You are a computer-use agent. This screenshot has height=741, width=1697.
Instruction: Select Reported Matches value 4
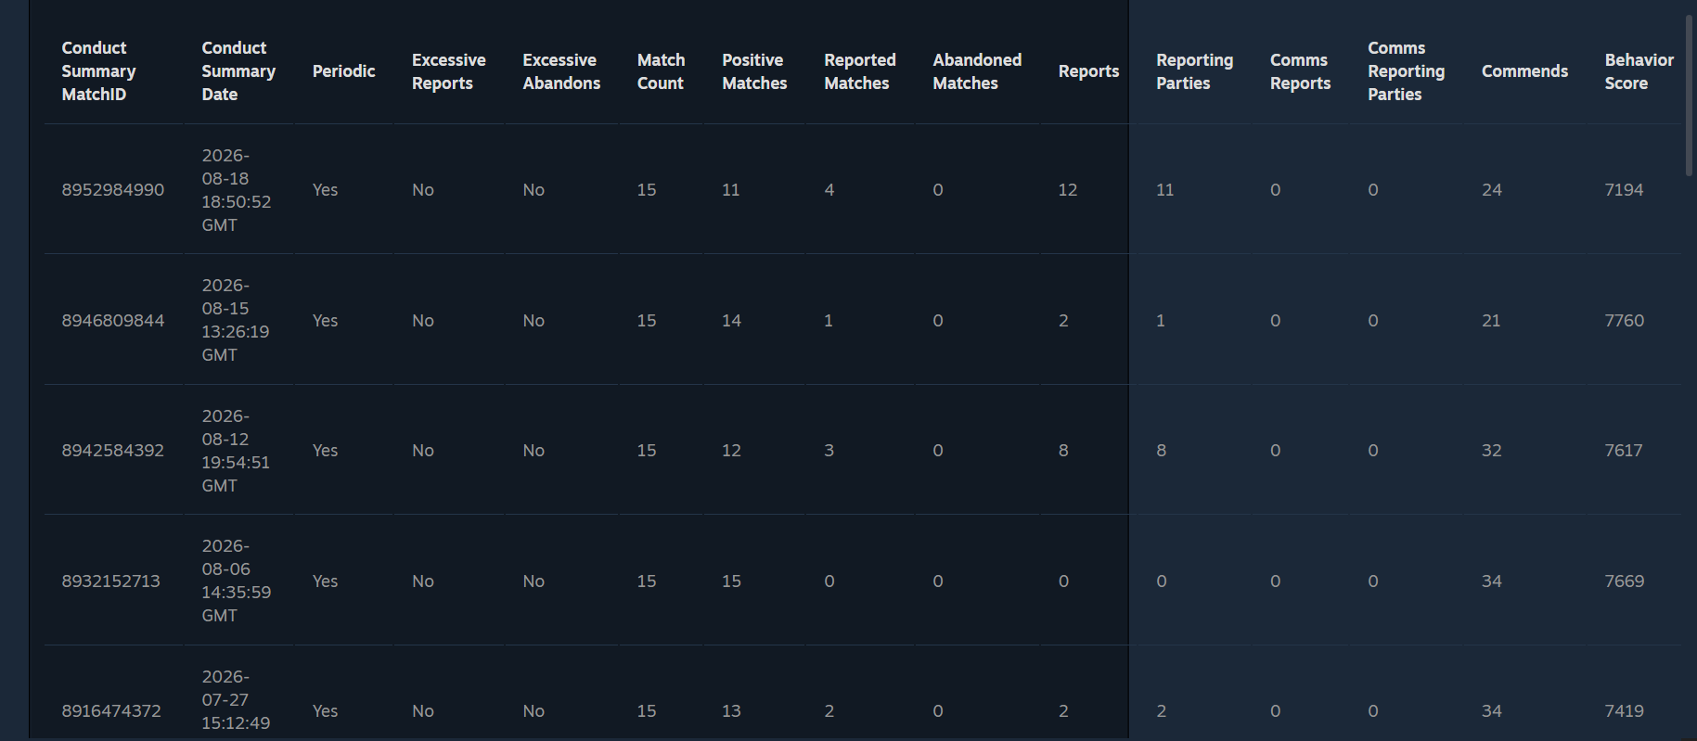click(829, 189)
